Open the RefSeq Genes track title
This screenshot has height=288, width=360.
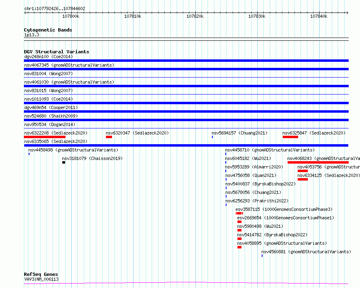(41, 274)
